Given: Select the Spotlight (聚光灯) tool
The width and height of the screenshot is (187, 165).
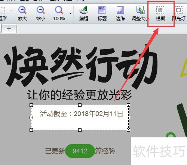Looking at the screenshot, I should [179, 13].
